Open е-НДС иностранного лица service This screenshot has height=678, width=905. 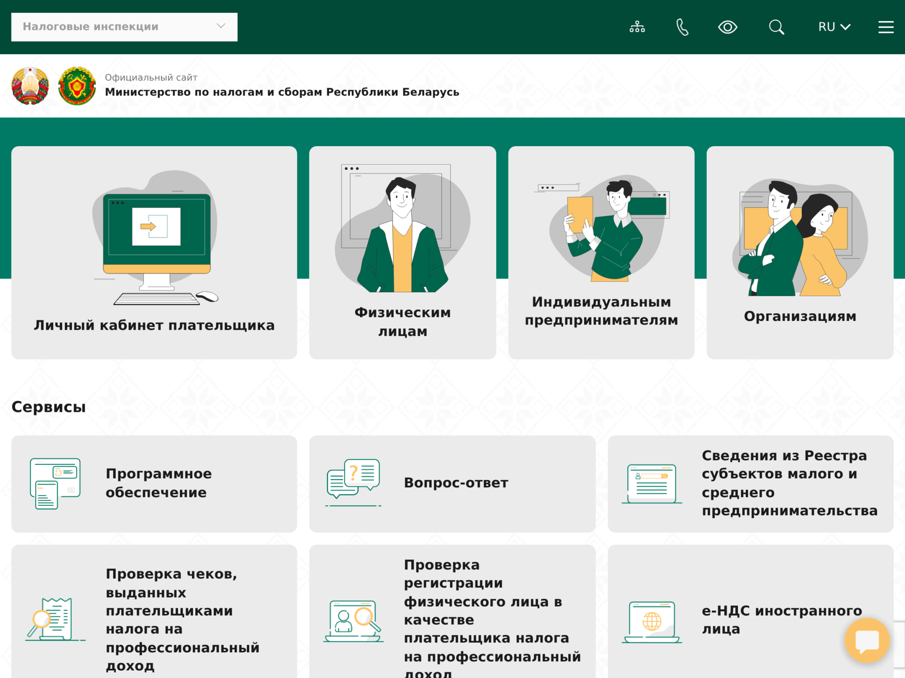click(781, 619)
